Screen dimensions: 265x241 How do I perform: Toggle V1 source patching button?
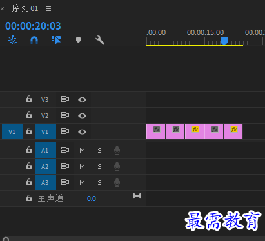tap(12, 131)
